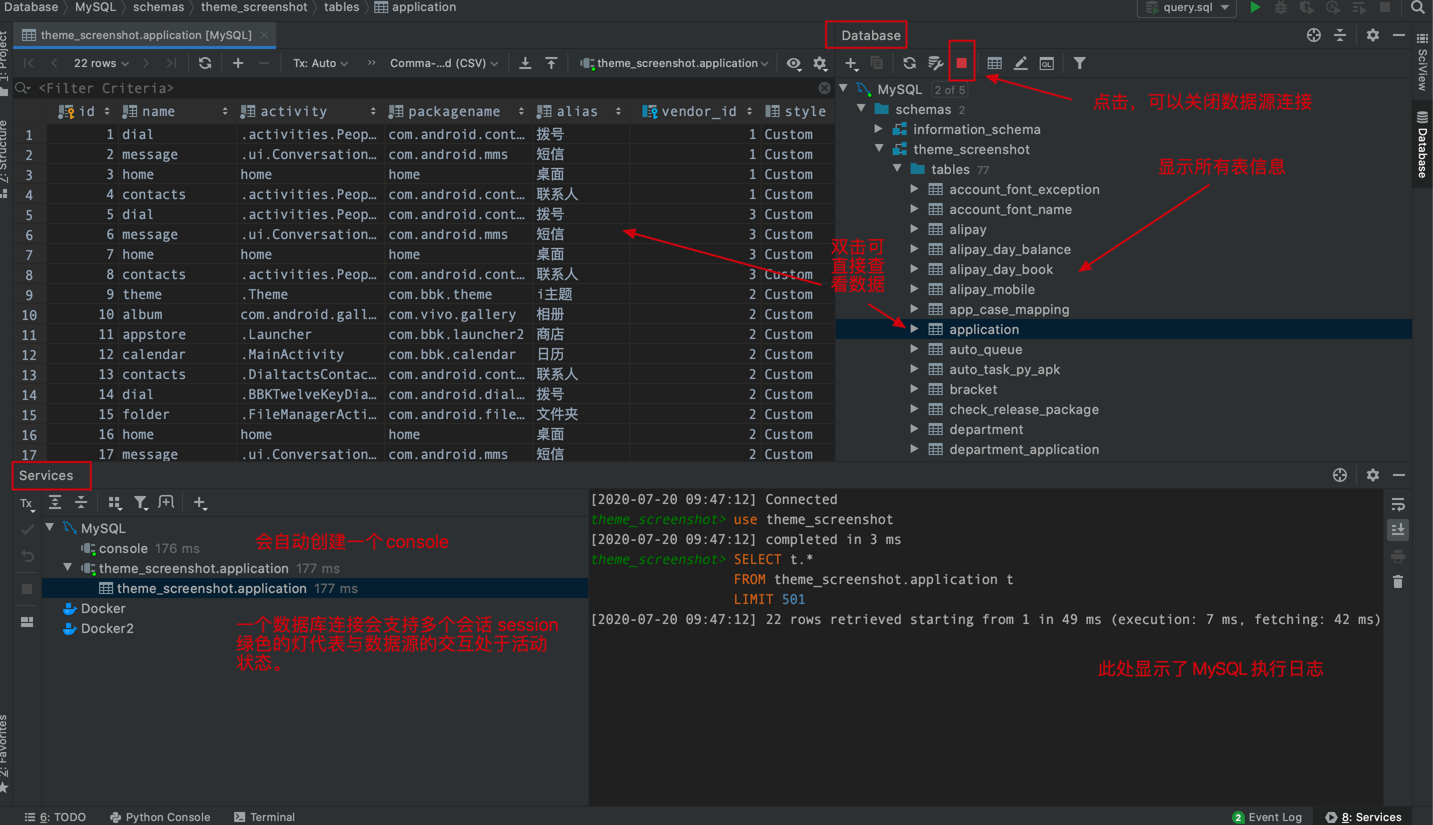Toggle soft-wrap icon in the console output

[1398, 503]
